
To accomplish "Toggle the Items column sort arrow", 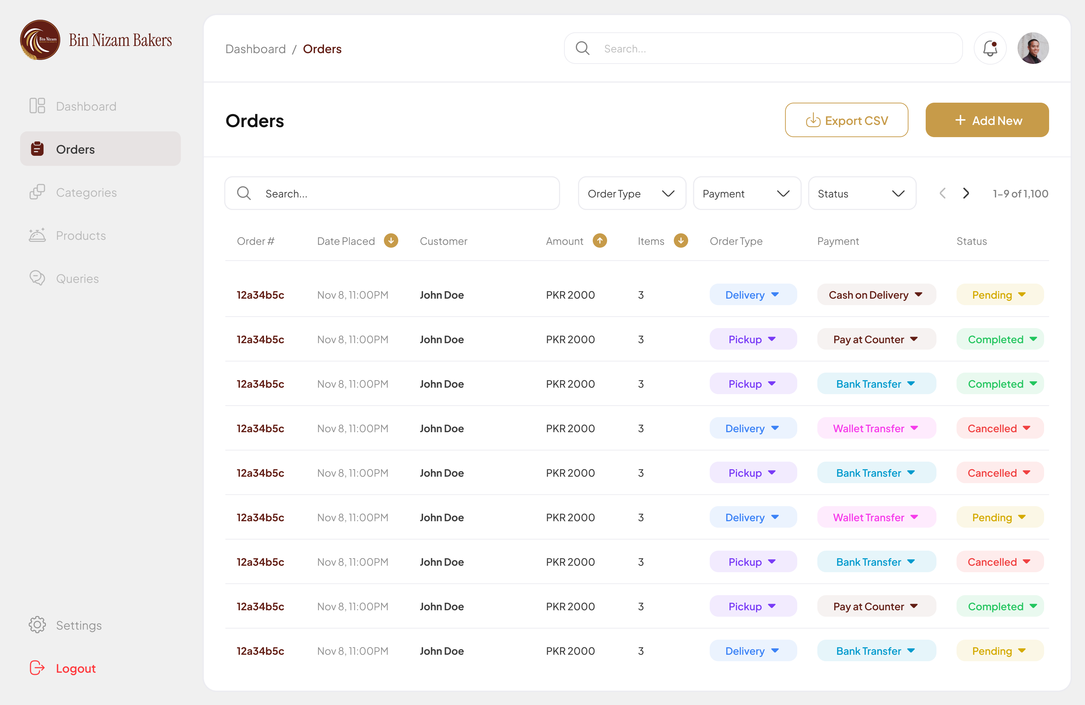I will click(680, 241).
